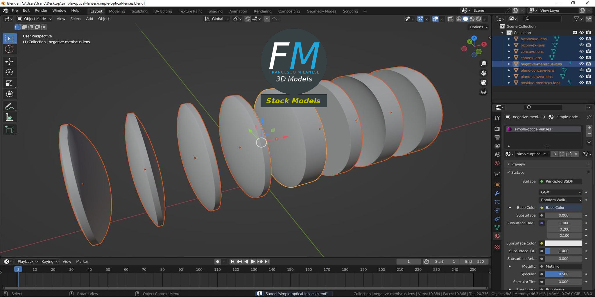Open the Modifier Properties tab
This screenshot has height=297, width=595.
tap(497, 193)
